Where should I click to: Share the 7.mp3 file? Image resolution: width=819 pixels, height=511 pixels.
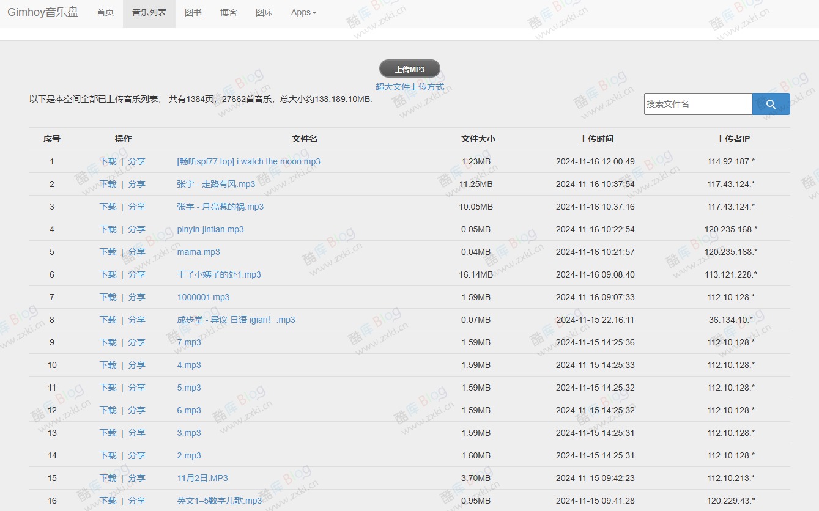pos(137,342)
